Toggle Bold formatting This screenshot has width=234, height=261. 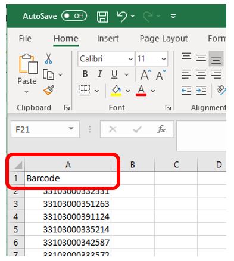tap(85, 74)
